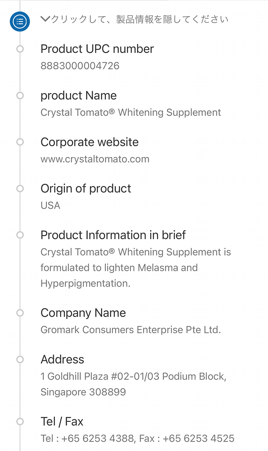Click the Goldhill Plaza address text

tap(133, 384)
